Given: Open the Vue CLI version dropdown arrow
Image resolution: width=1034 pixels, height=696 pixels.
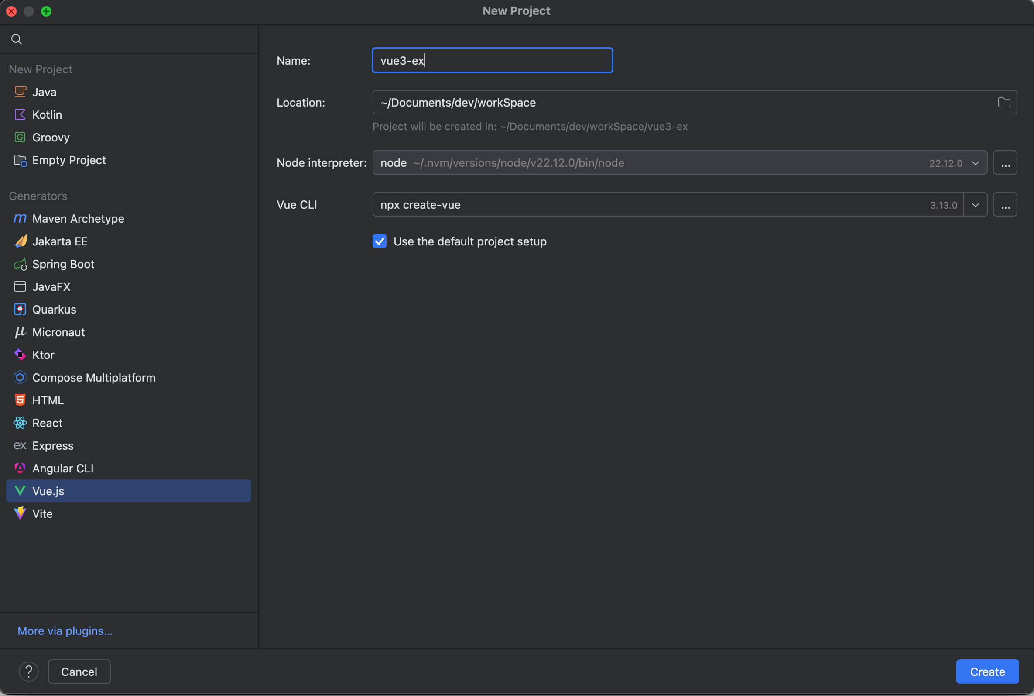Looking at the screenshot, I should tap(976, 205).
